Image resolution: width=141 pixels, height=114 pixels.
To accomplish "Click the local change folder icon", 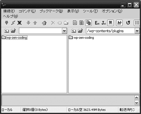I will pos(13,31).
